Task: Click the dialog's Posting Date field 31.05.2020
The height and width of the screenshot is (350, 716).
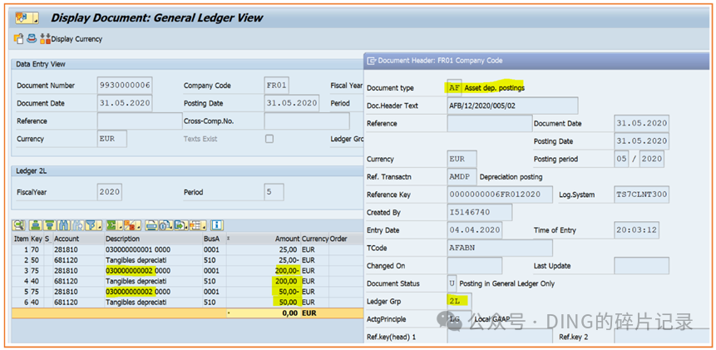Action: 641,141
